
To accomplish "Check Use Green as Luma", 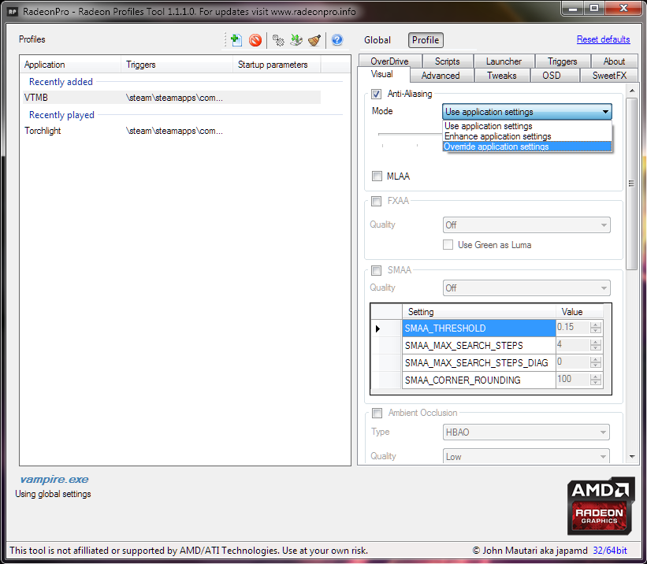I will pos(448,245).
